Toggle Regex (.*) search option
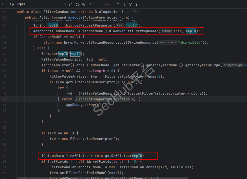This screenshot has height=179, width=247. [90, 5]
